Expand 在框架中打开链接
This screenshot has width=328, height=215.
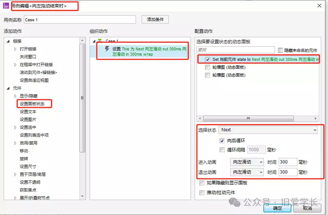(x=15, y=65)
